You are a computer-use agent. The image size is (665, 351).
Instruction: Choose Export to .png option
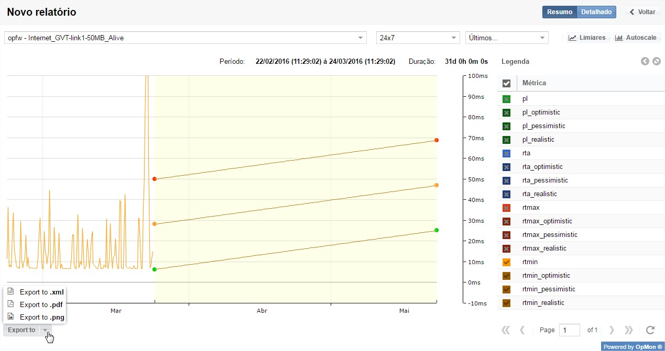point(40,317)
